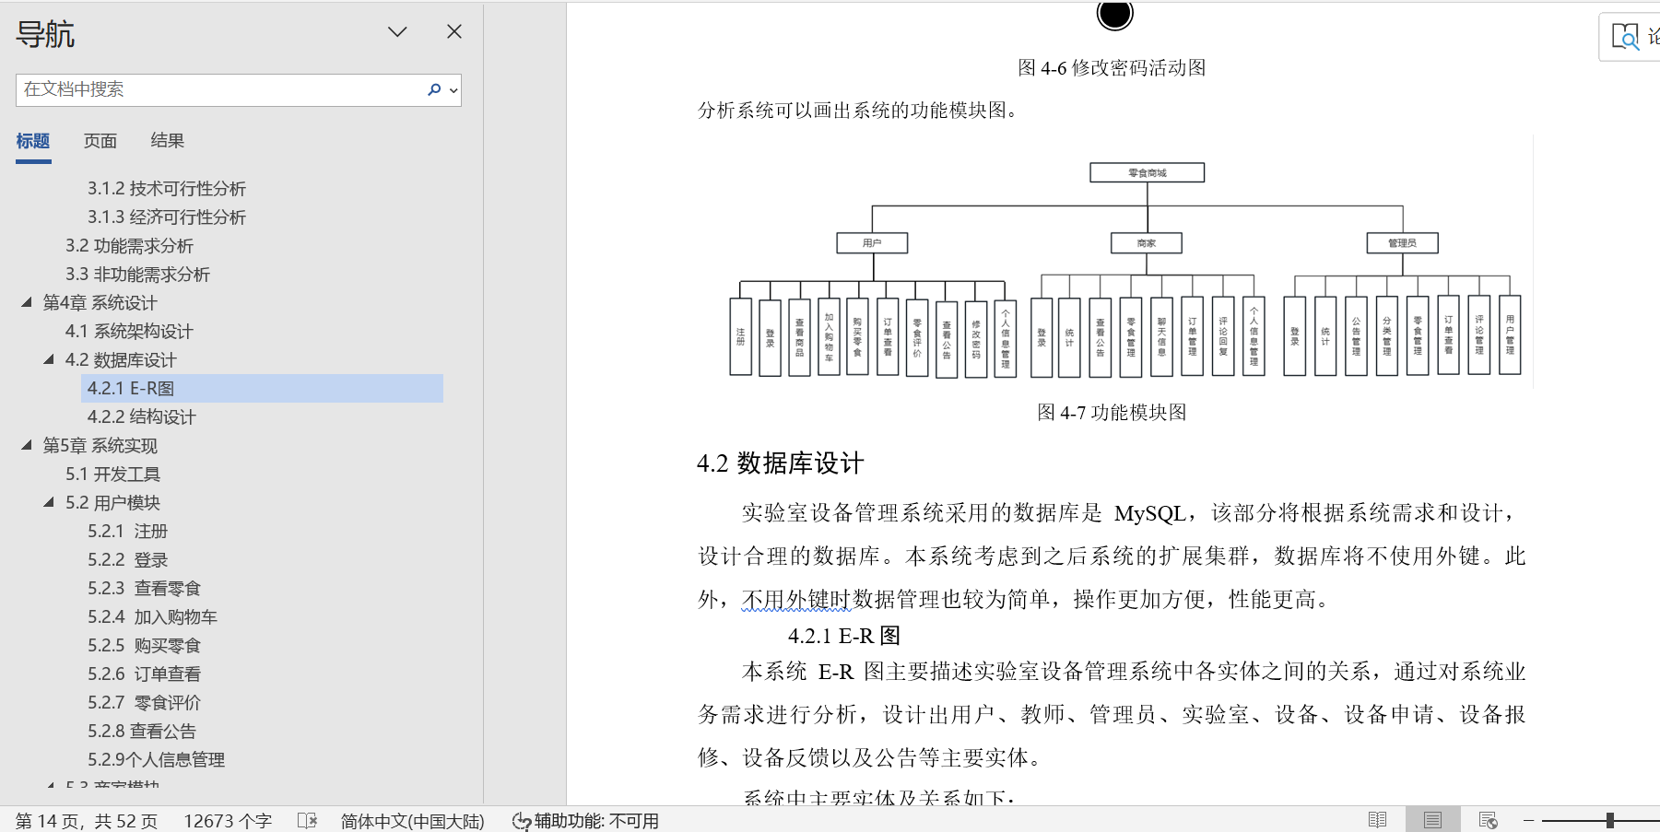
Task: Close the navigation pane
Action: coord(454,31)
